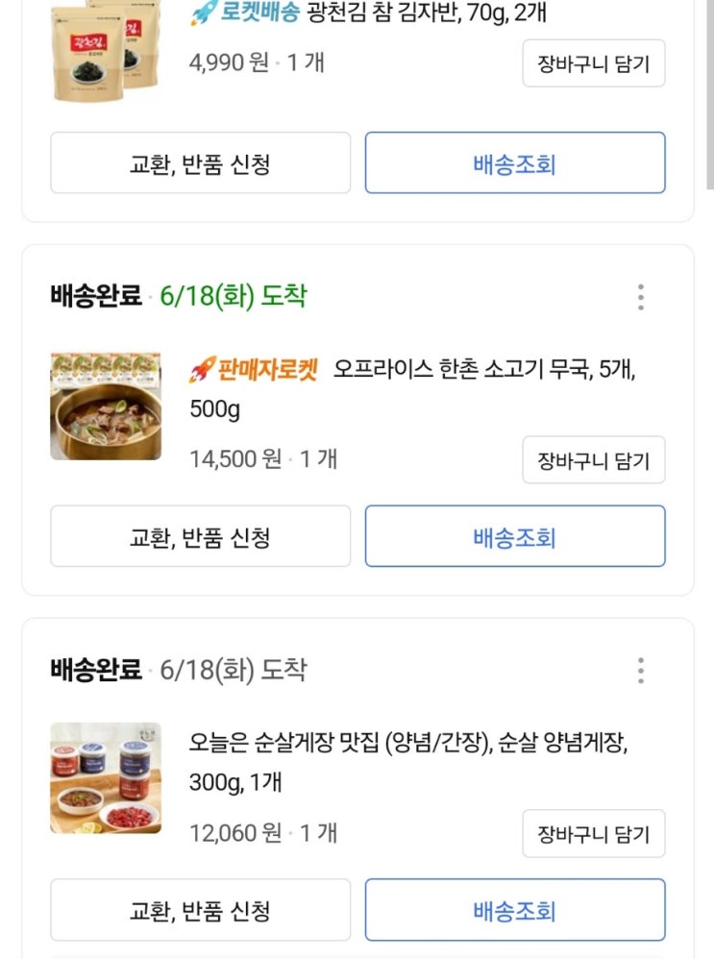Add 광천김 seaweed to cart

[x=594, y=64]
